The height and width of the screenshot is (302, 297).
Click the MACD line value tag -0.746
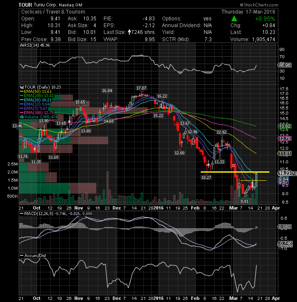click(285, 243)
